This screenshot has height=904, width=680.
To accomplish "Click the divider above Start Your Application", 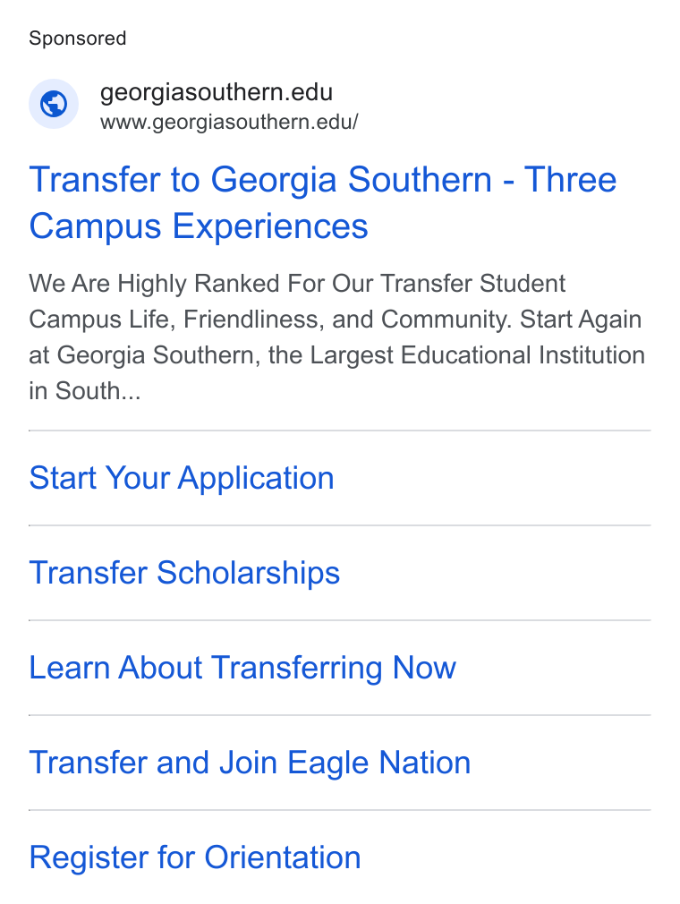I will point(340,431).
